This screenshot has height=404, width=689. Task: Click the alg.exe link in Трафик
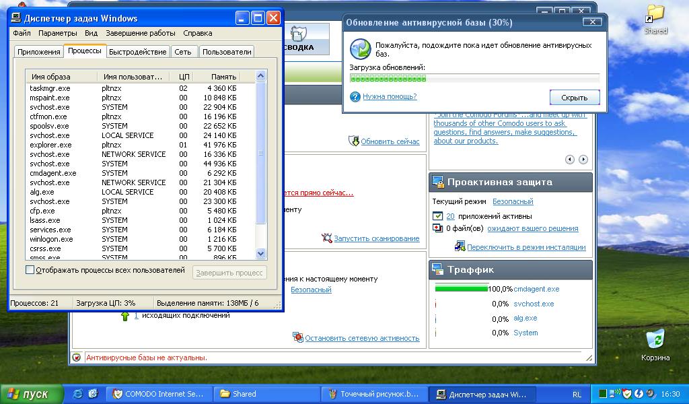point(525,318)
